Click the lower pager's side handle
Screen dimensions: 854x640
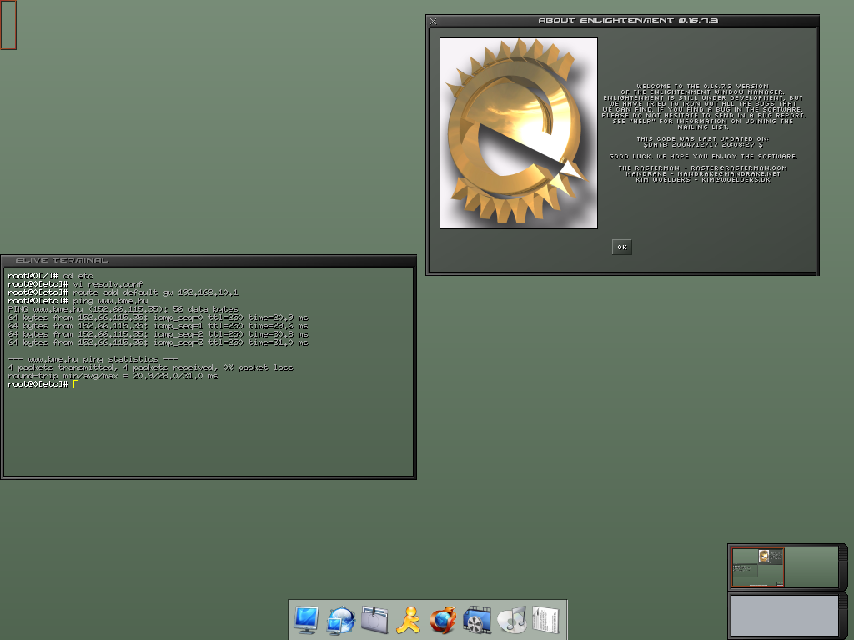point(843,616)
